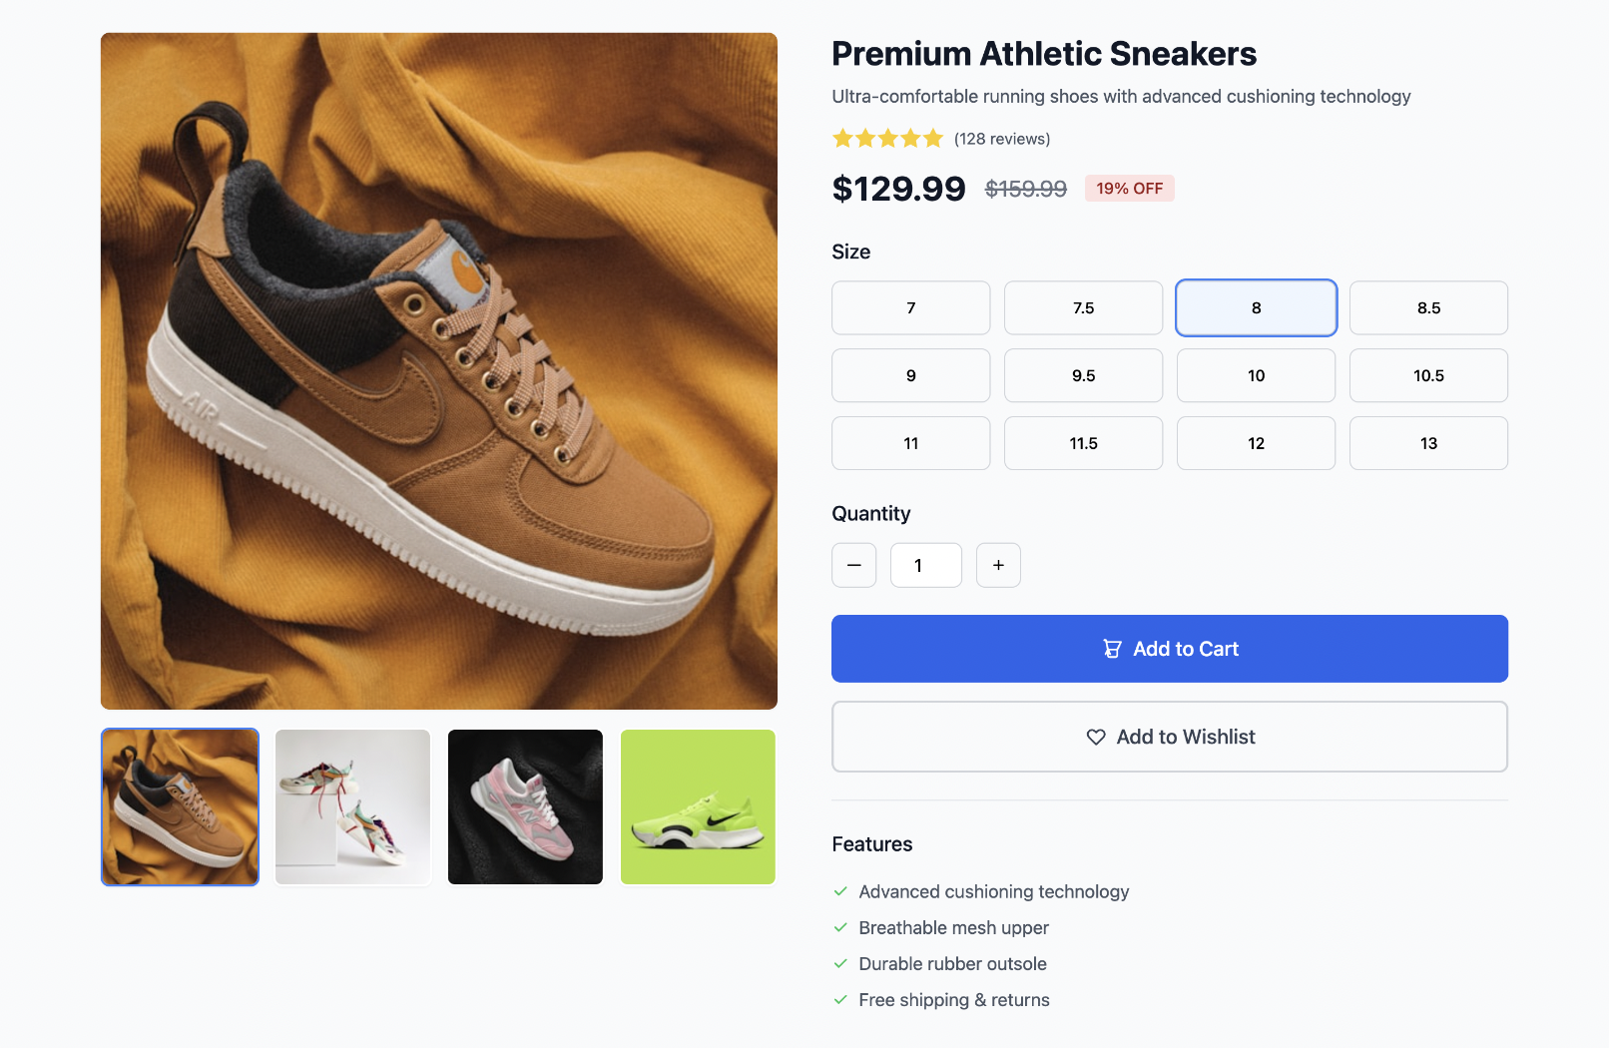Open the 128 reviews link
This screenshot has width=1609, height=1048.
[1002, 139]
